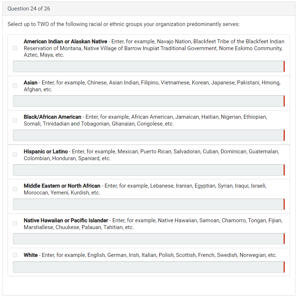Viewport: 297px width, 298px height.
Task: Click the Middle Eastern or North African text box
Action: [148, 204]
